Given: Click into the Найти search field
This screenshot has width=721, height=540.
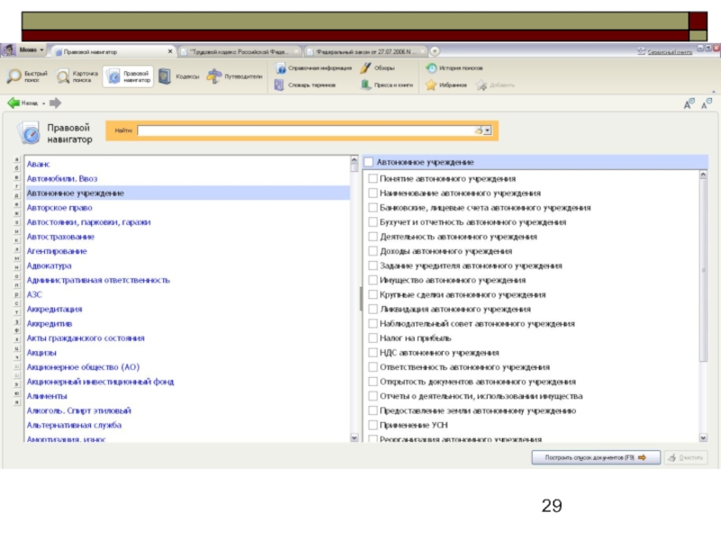Looking at the screenshot, I should pos(306,130).
